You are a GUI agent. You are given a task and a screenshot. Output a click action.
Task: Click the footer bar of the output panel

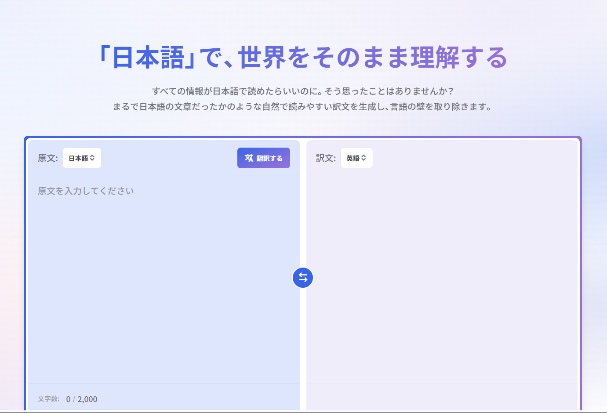[442, 397]
